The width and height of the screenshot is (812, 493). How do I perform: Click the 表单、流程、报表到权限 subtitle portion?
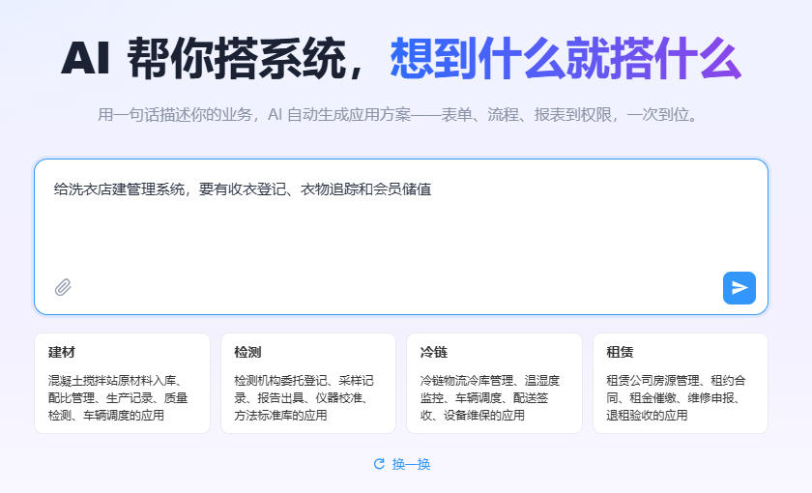[526, 114]
